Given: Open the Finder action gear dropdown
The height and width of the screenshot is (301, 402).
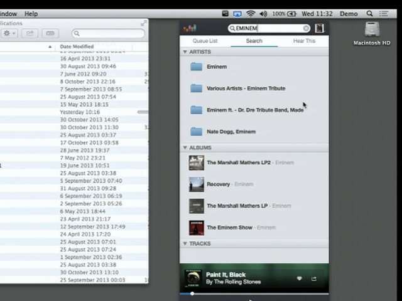Looking at the screenshot, I should tap(9, 33).
